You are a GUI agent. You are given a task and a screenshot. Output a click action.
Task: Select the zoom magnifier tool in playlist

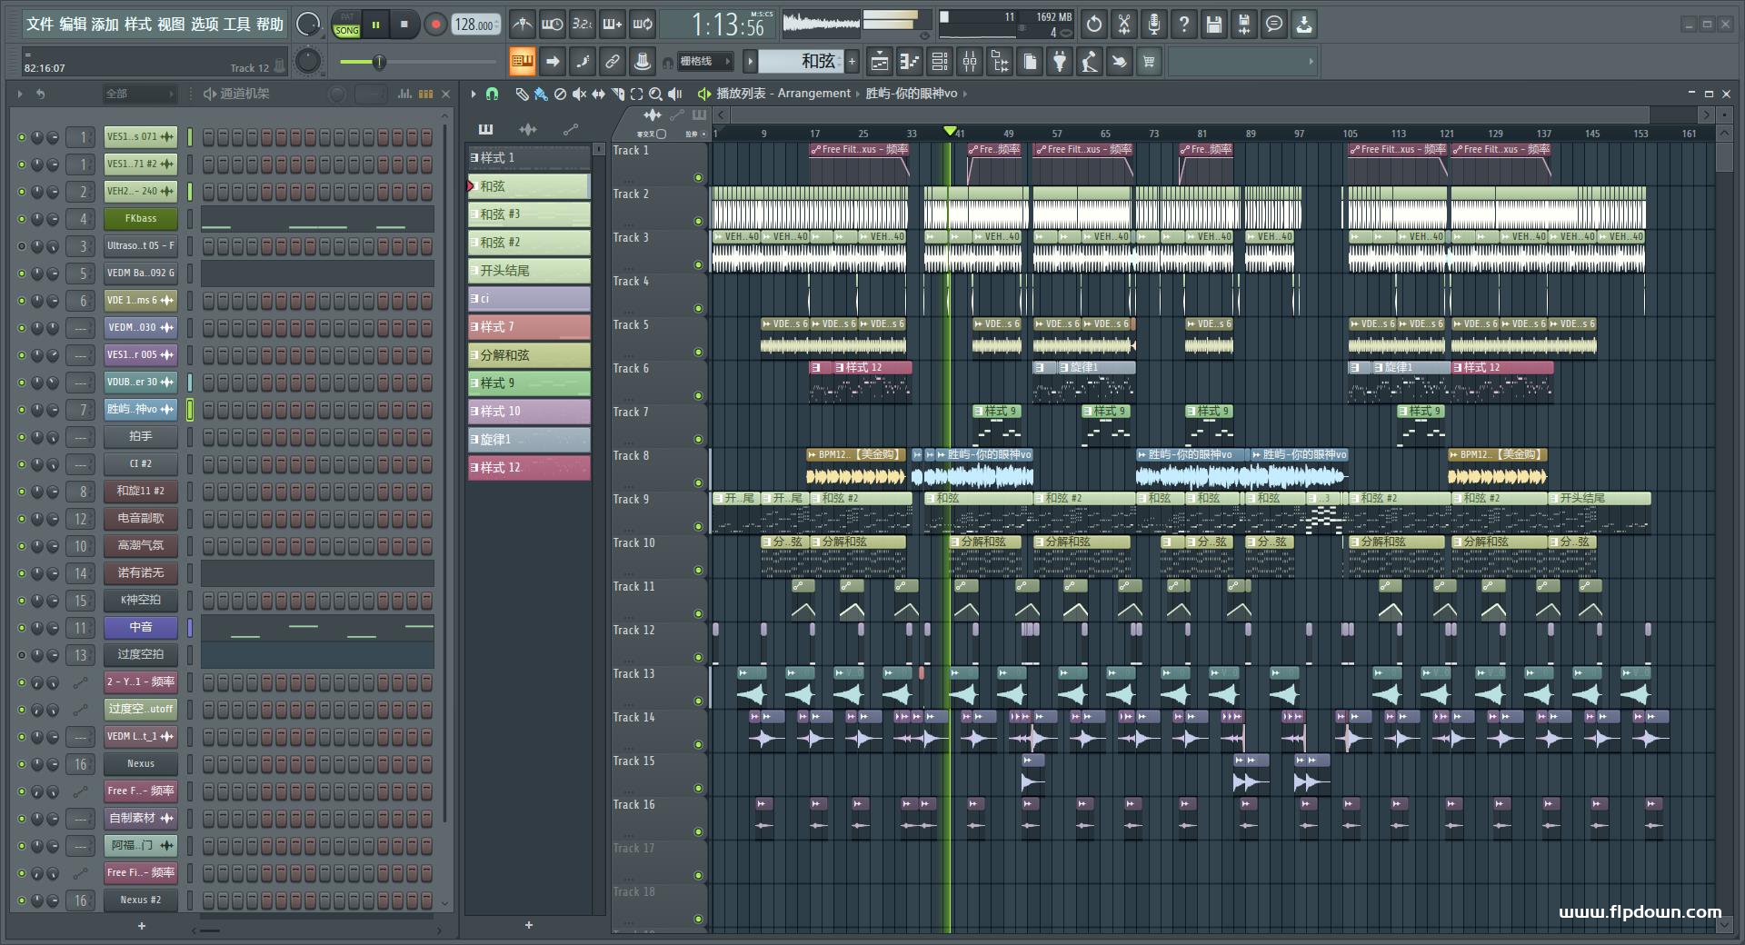point(655,94)
